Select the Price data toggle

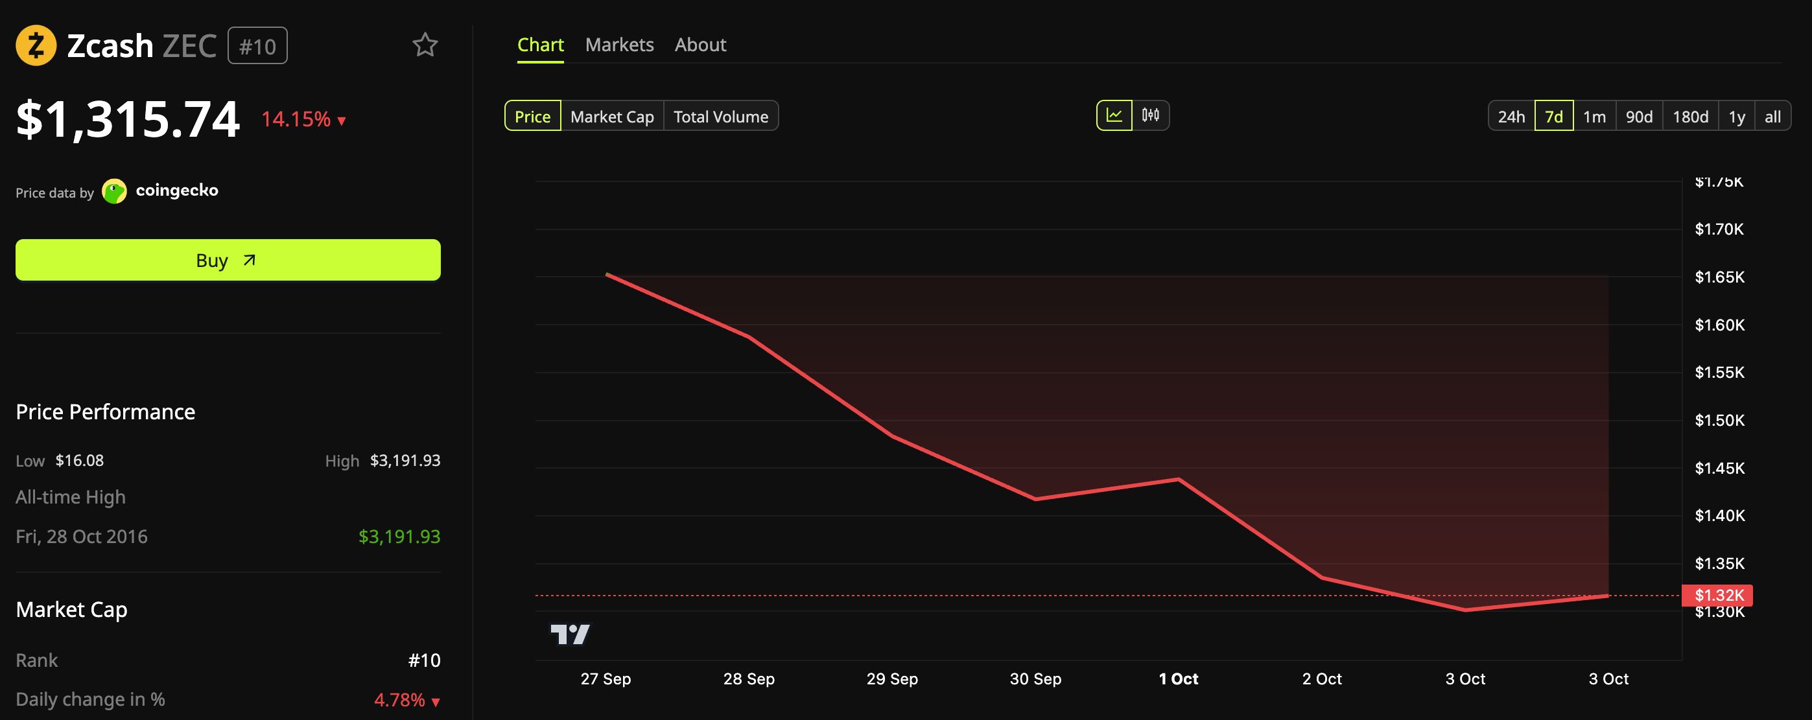pos(532,116)
